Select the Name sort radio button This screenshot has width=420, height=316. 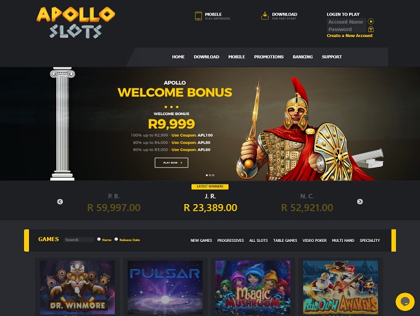point(99,239)
